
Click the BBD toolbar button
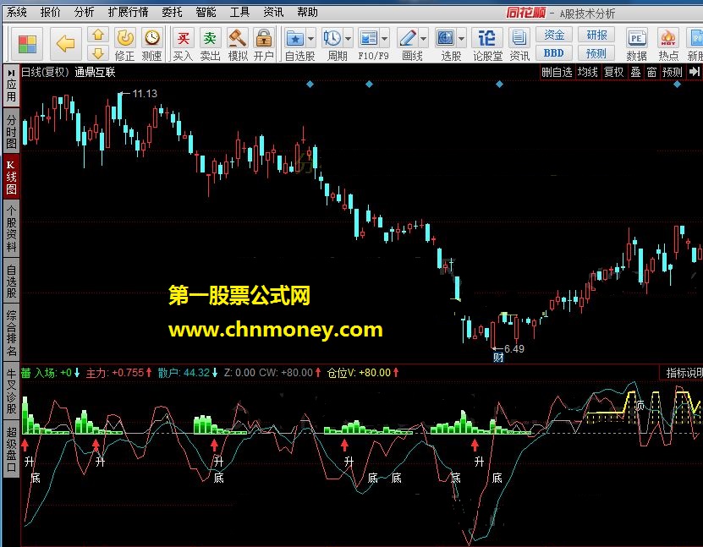[x=554, y=53]
